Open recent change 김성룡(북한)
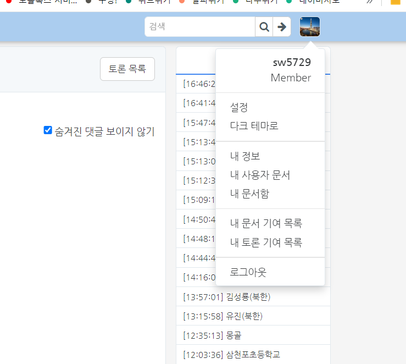 click(248, 296)
